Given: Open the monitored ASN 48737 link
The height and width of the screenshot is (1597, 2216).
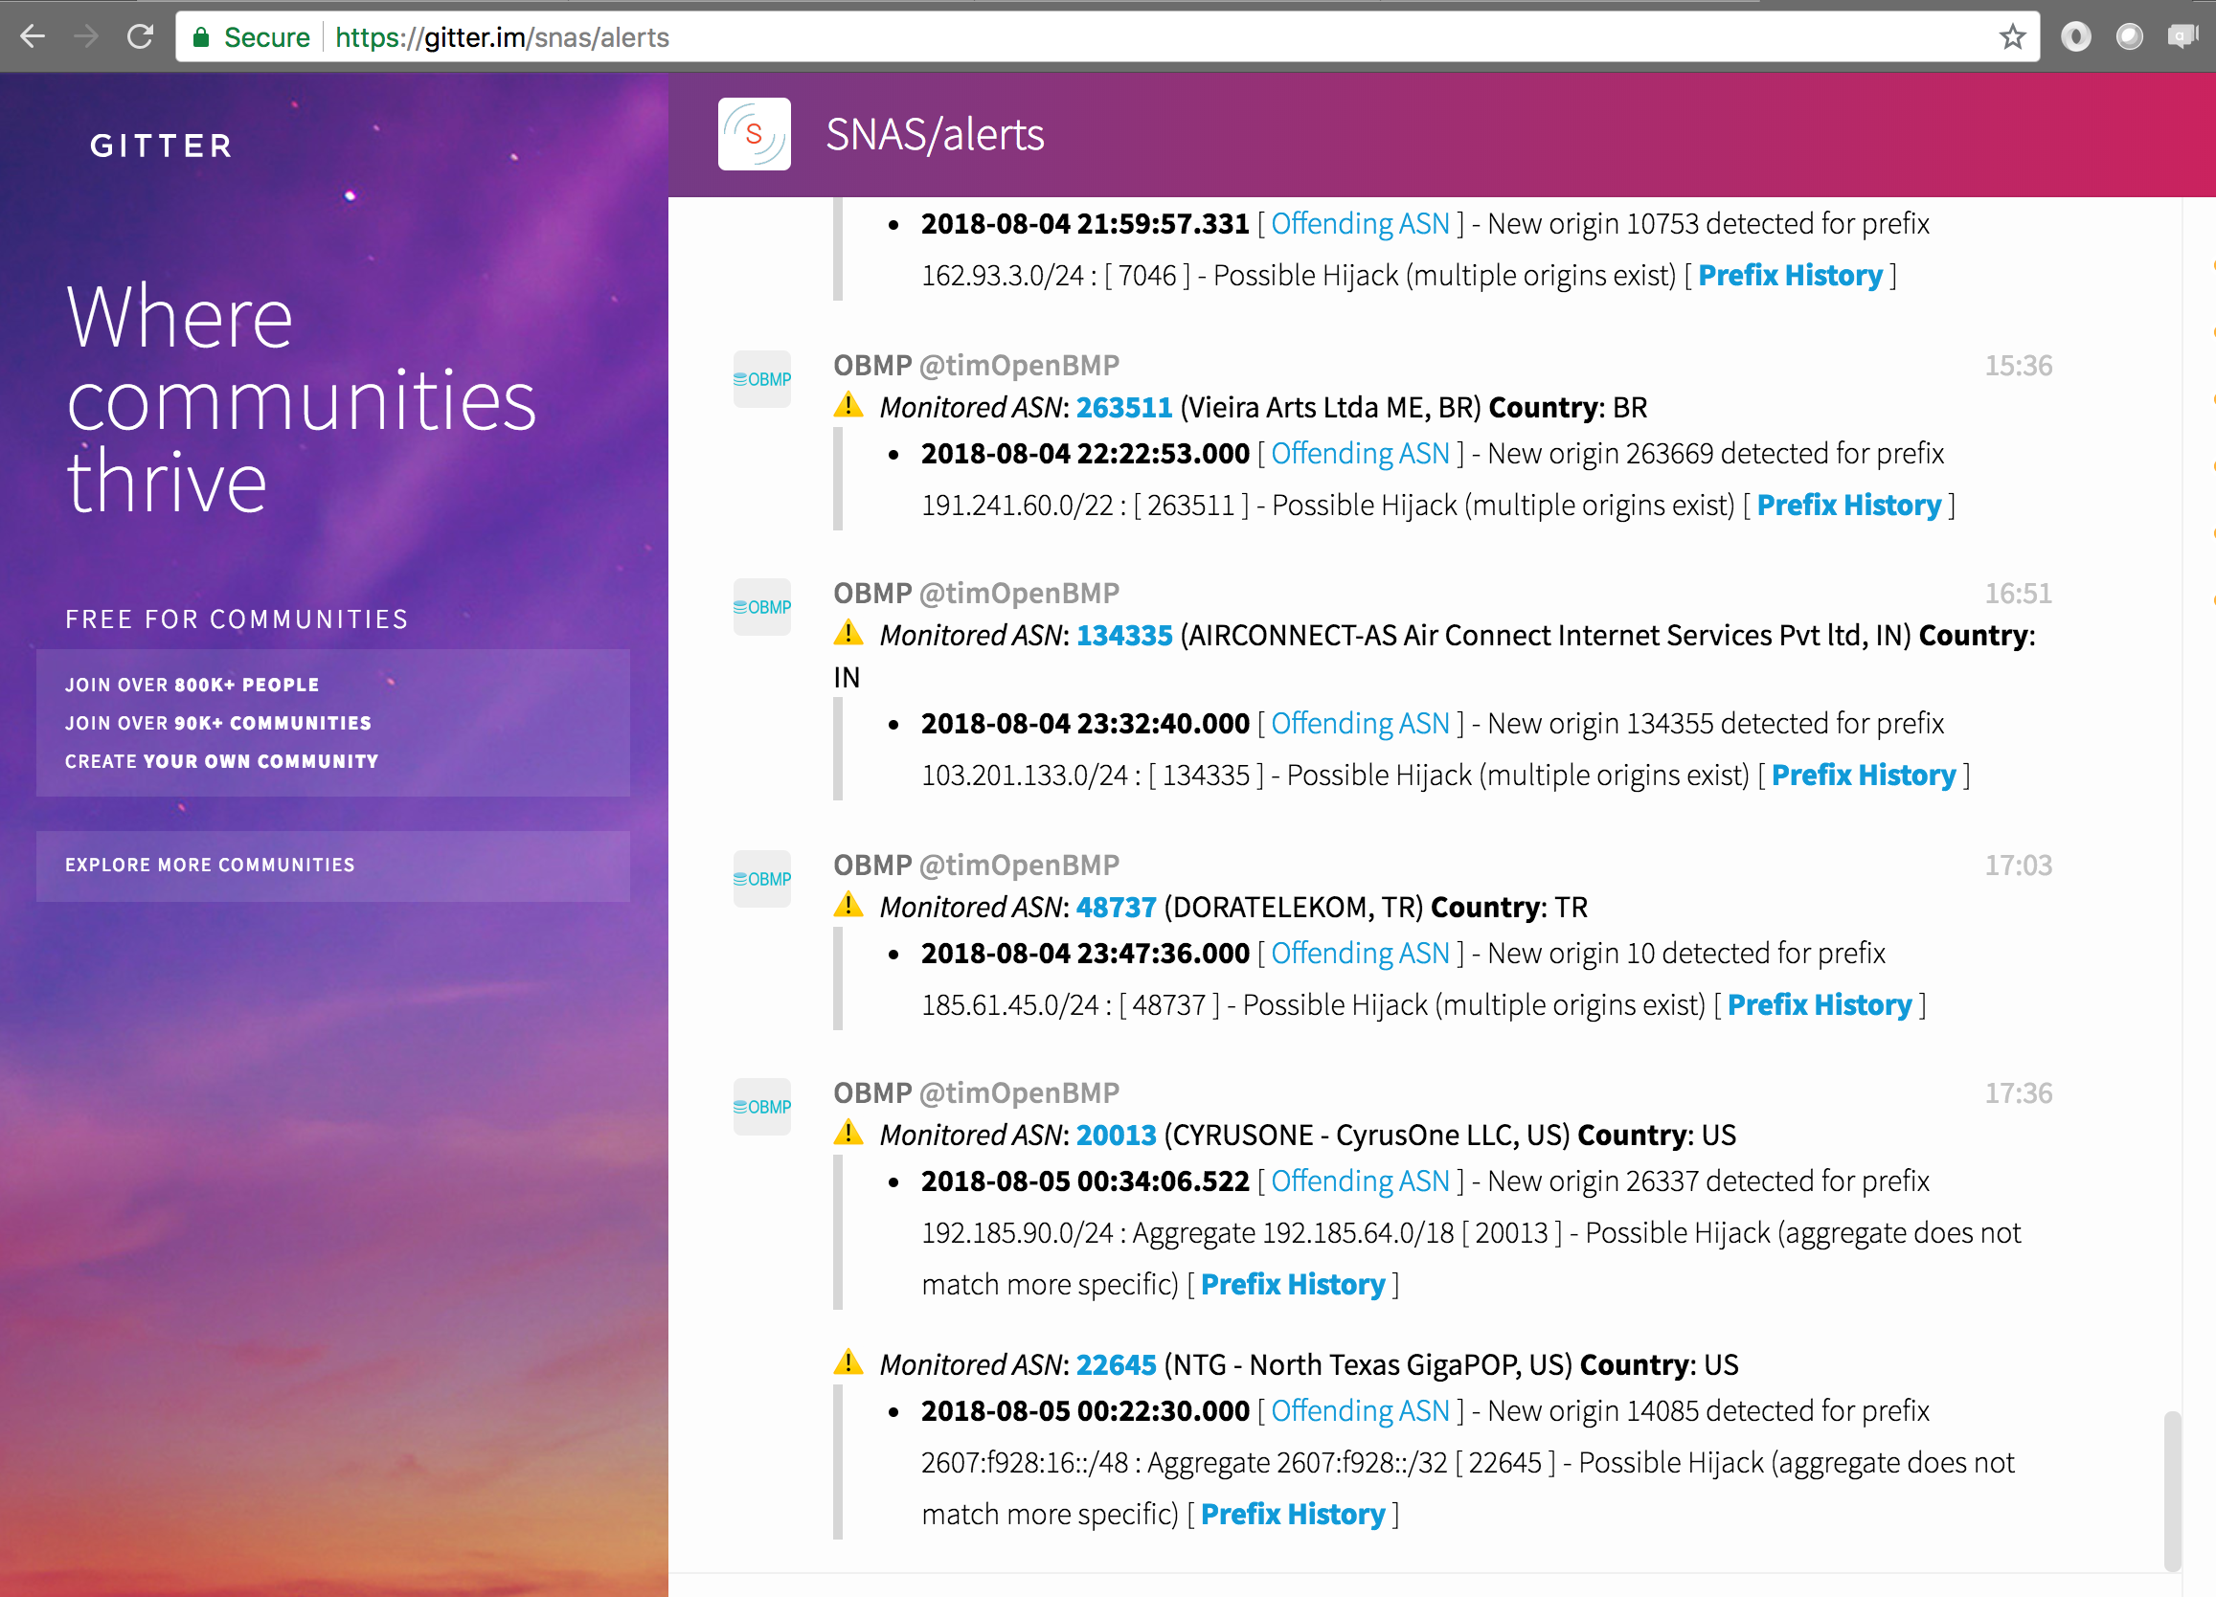Looking at the screenshot, I should tap(1116, 908).
